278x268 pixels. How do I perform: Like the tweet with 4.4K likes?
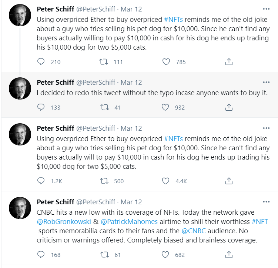pos(165,181)
